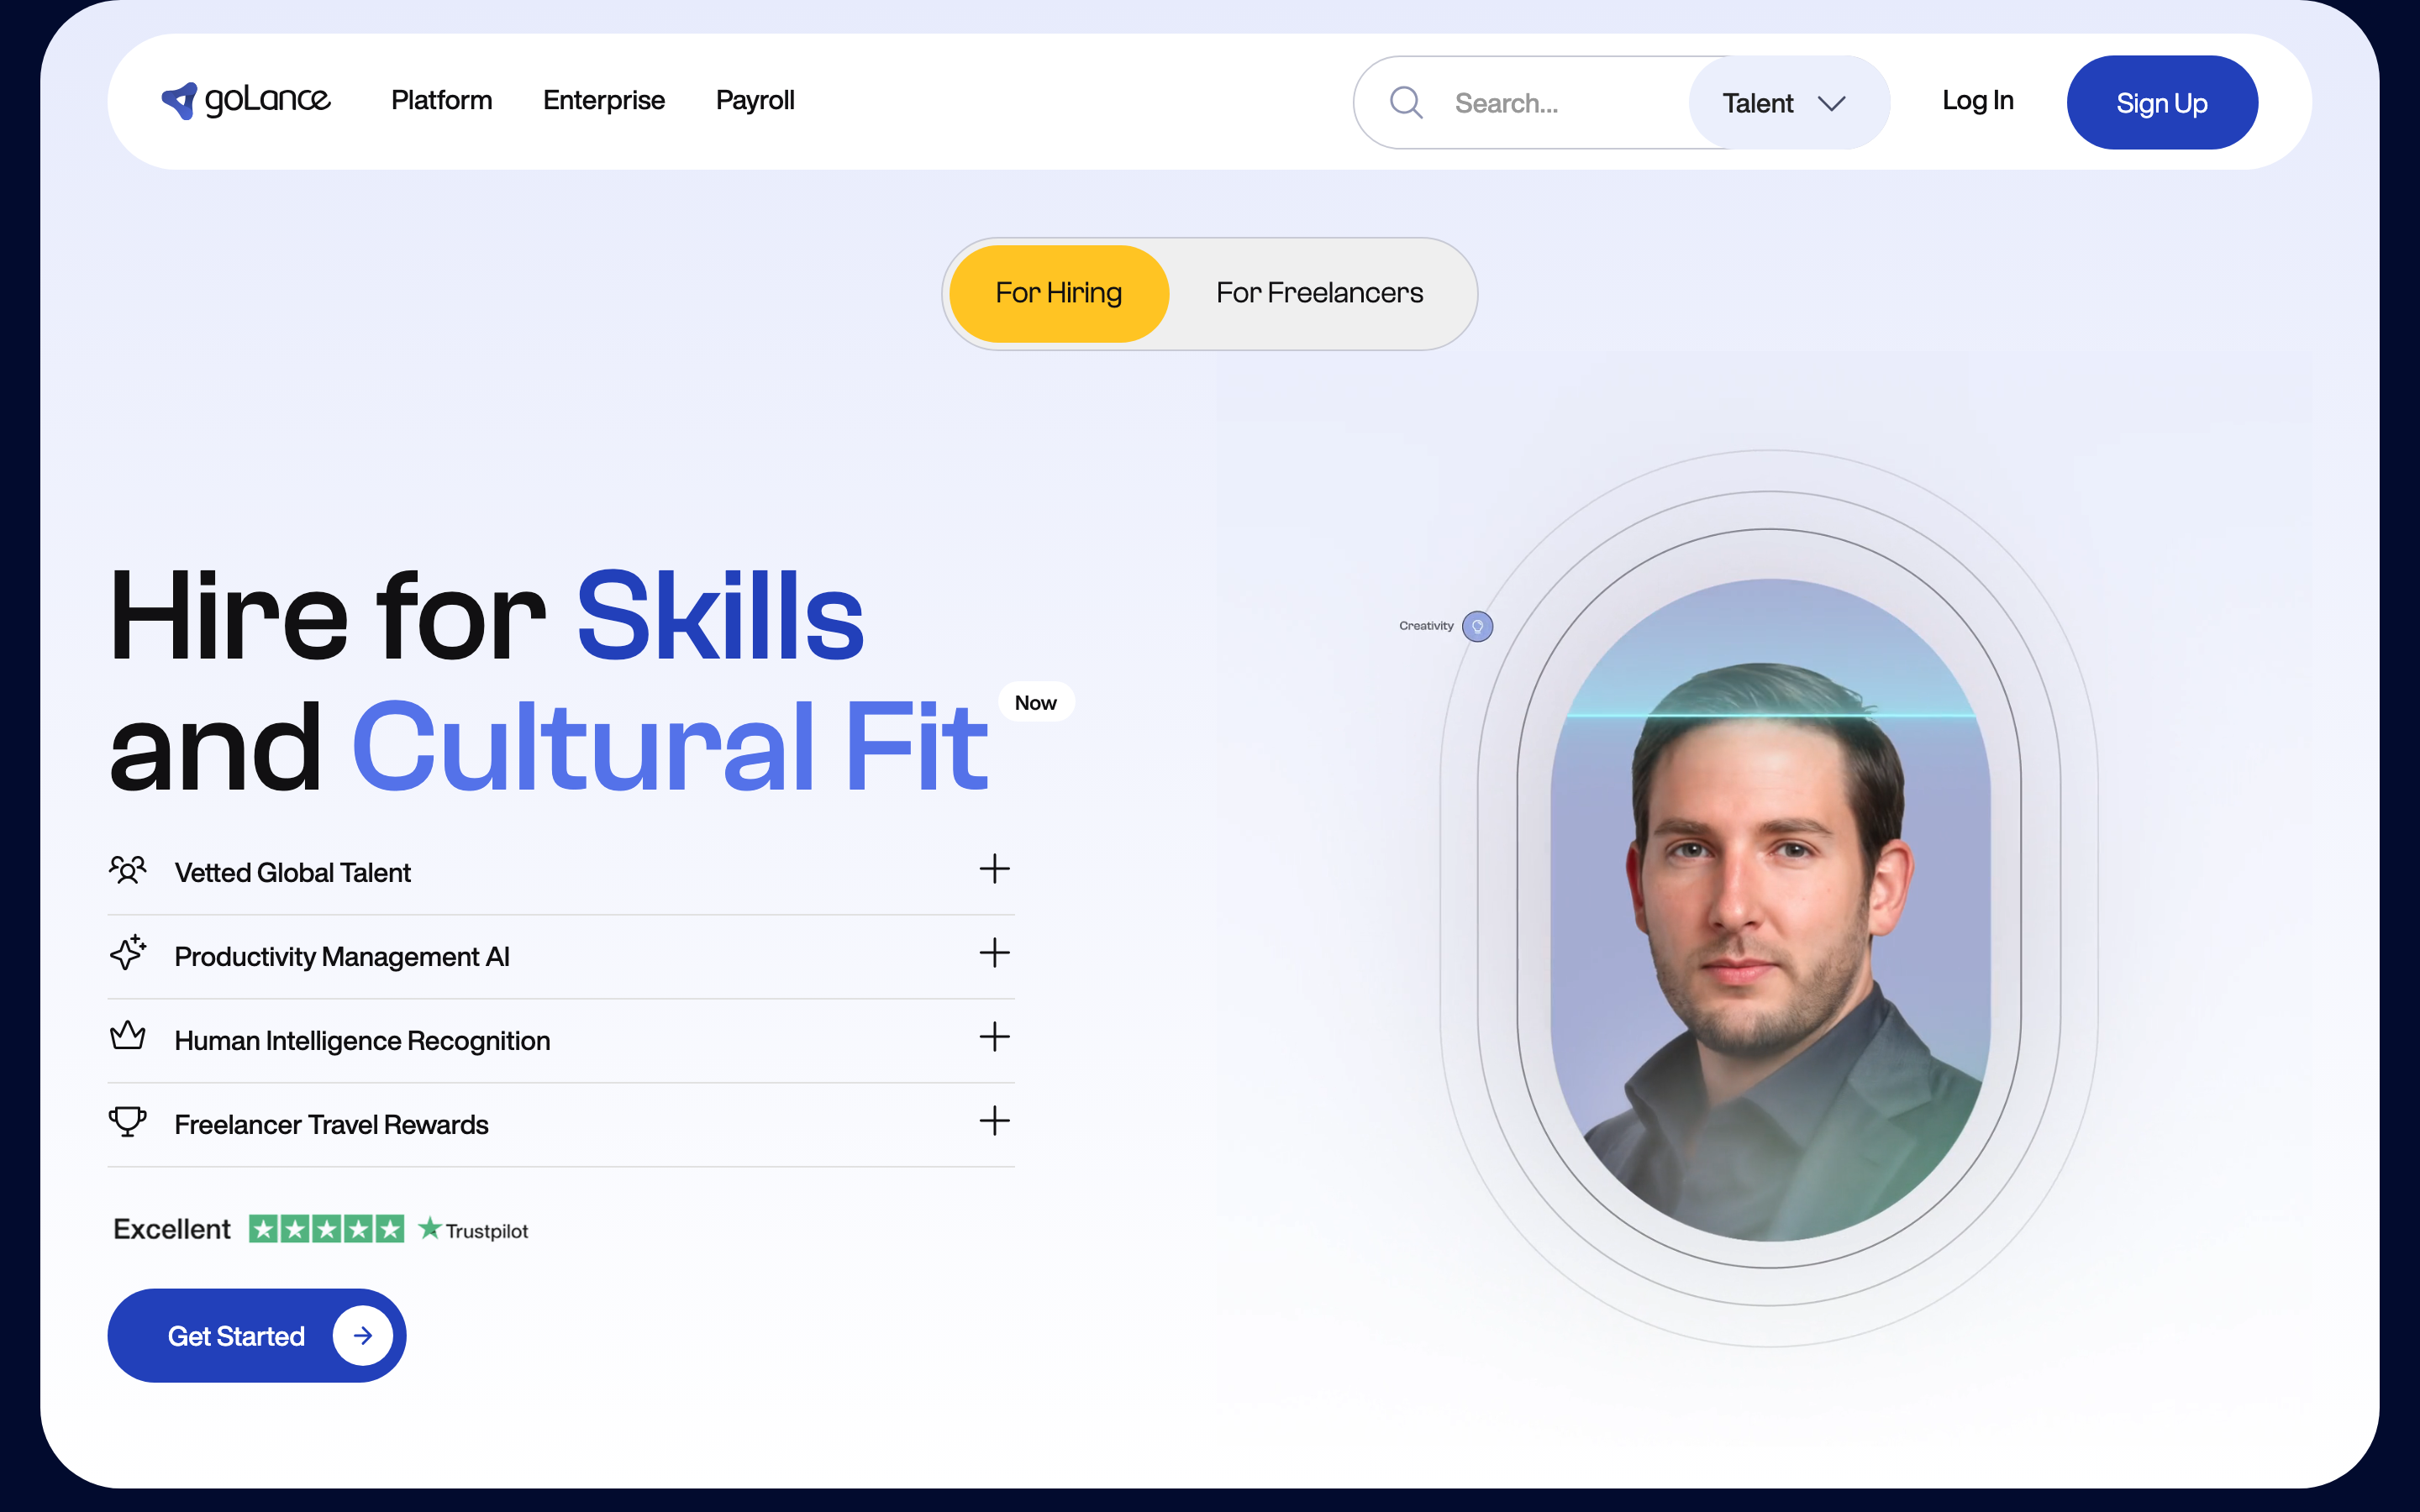Image resolution: width=2420 pixels, height=1512 pixels.
Task: Click the search magnifier icon
Action: click(1406, 102)
